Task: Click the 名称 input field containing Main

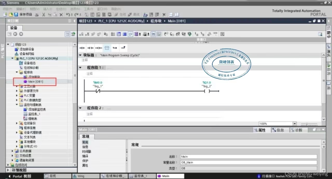Action: click(248, 157)
